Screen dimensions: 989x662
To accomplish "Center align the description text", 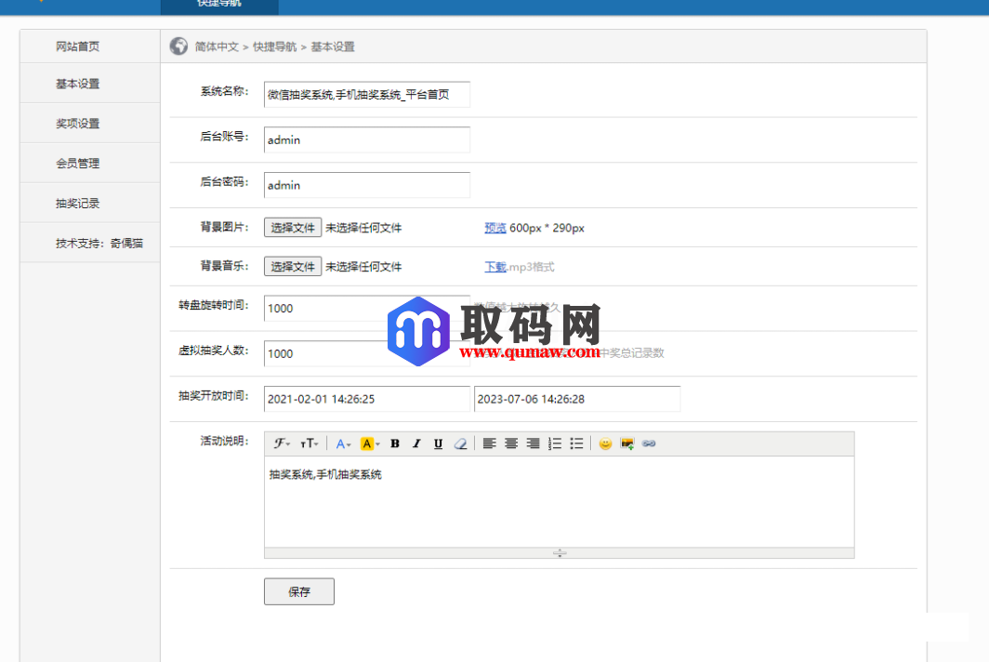I will pyautogui.click(x=511, y=444).
